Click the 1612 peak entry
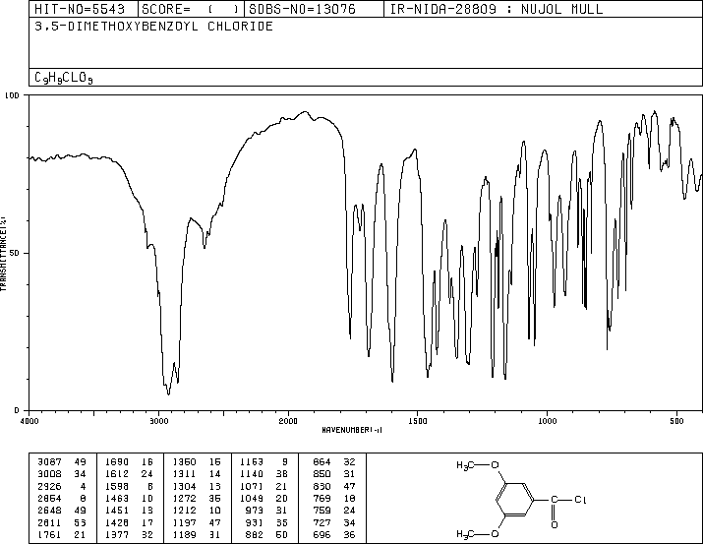The height and width of the screenshot is (544, 703). coord(129,474)
